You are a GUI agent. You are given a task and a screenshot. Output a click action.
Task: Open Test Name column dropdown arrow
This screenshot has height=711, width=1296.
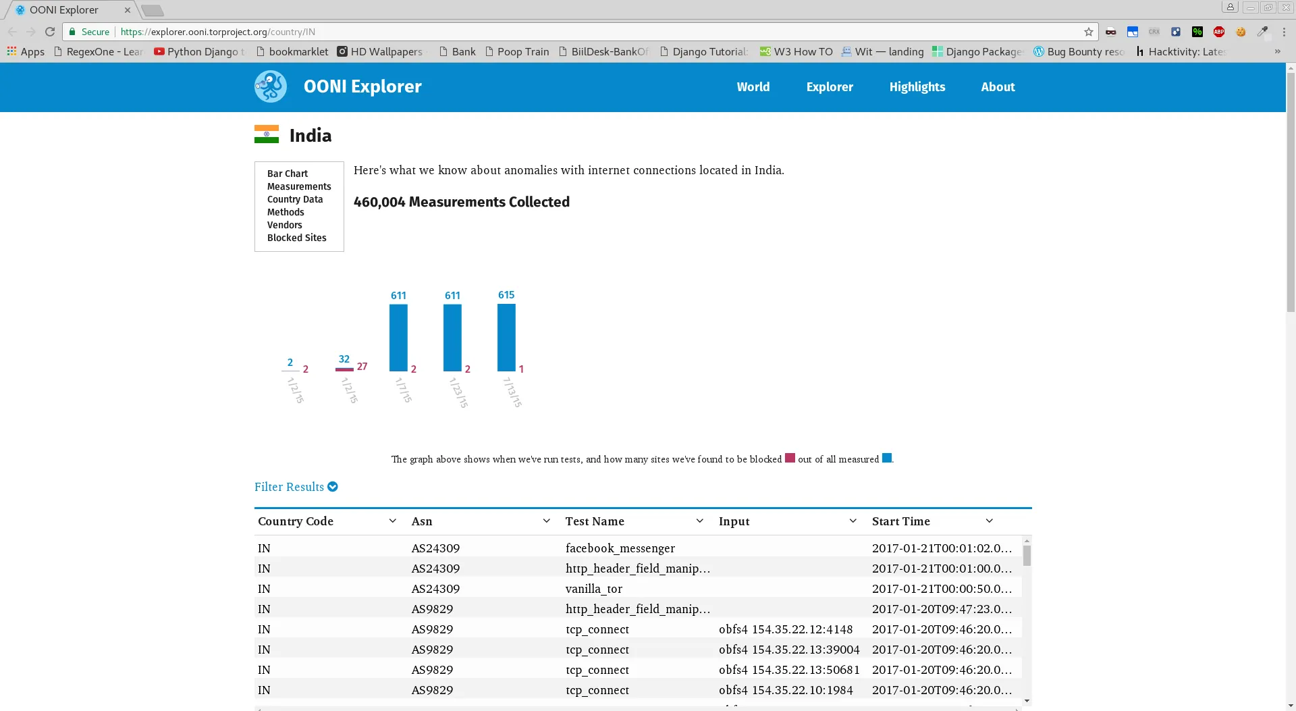pos(699,521)
